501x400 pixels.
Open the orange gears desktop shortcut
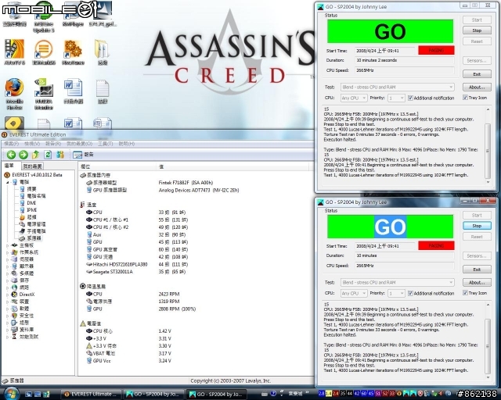point(73,52)
